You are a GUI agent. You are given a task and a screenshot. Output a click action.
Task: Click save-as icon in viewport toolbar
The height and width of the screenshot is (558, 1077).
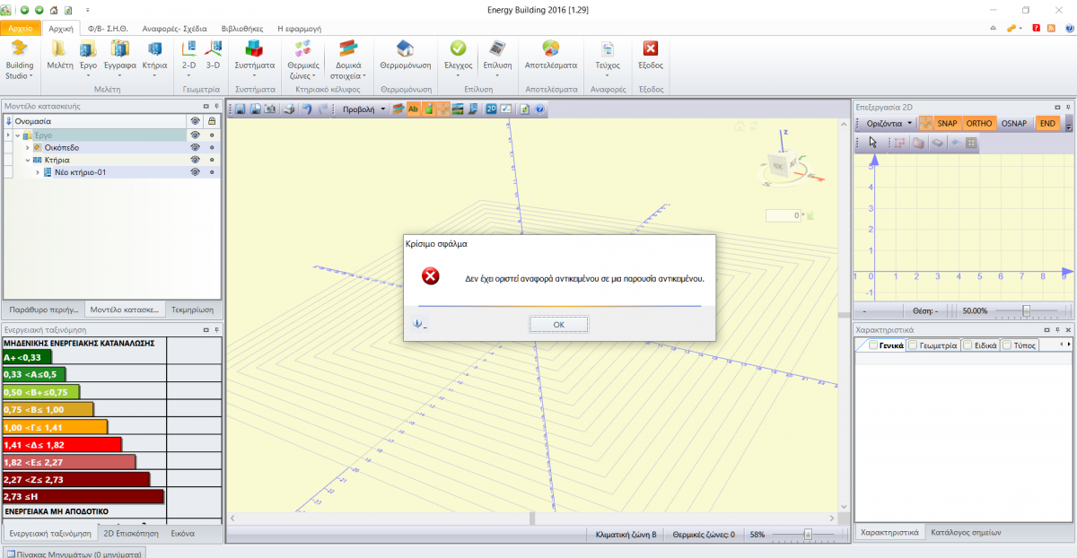[x=255, y=109]
